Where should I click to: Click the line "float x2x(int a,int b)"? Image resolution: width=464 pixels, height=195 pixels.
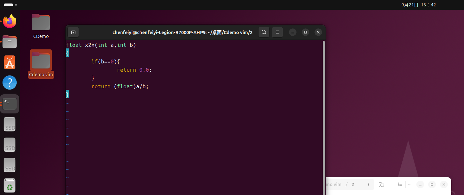pos(101,45)
